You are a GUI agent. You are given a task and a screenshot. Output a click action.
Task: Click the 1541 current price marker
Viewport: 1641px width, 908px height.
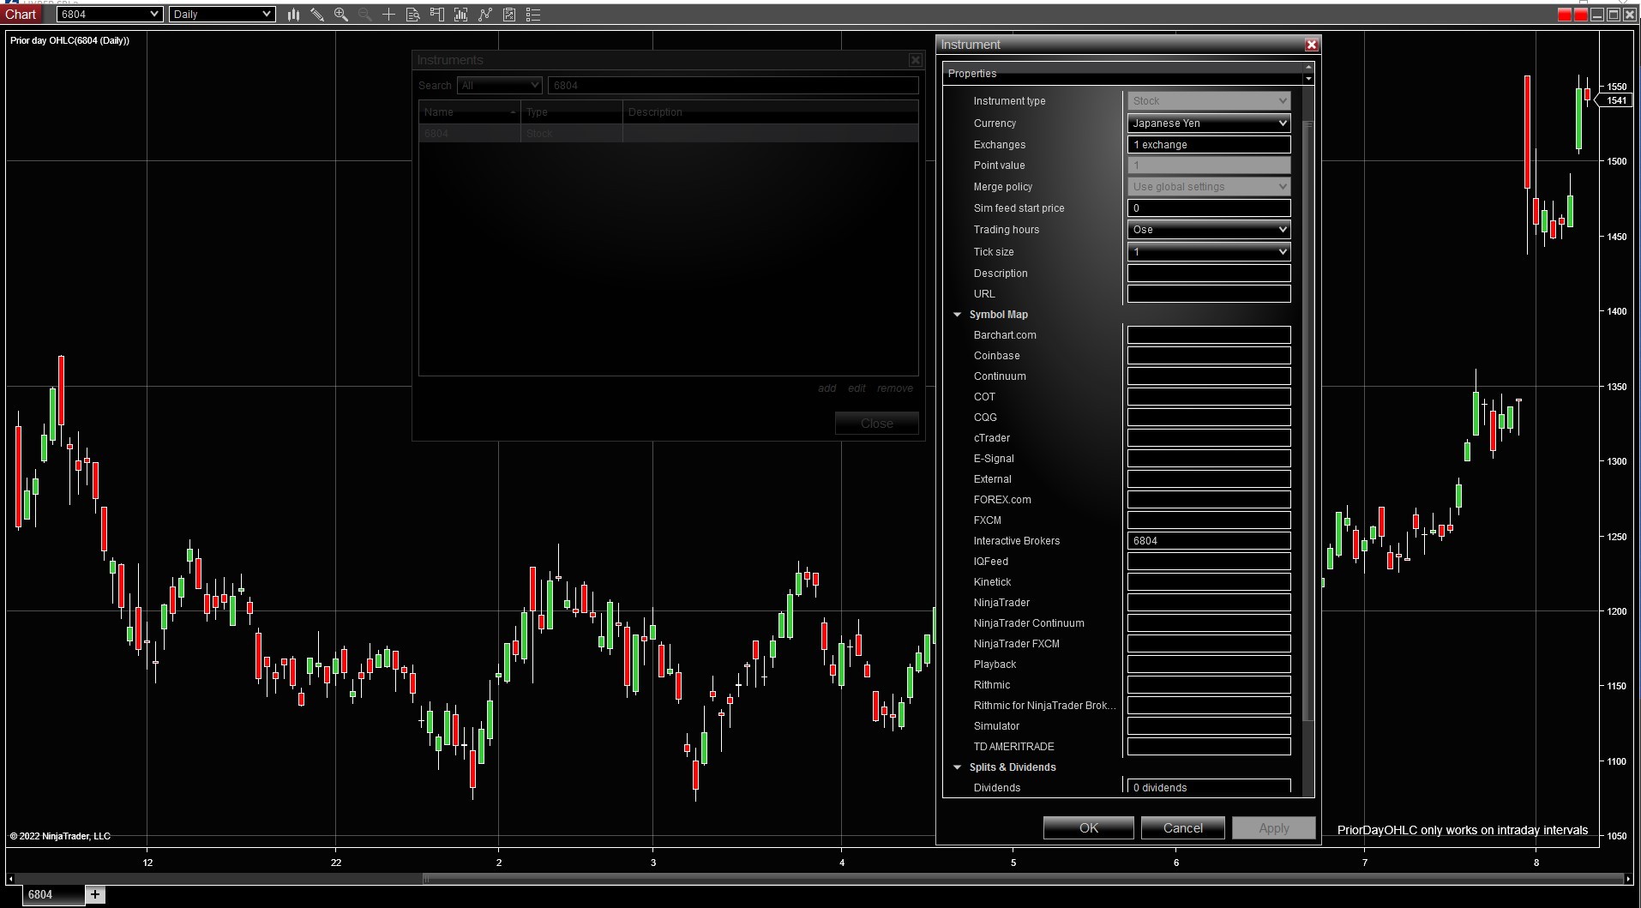click(1616, 101)
